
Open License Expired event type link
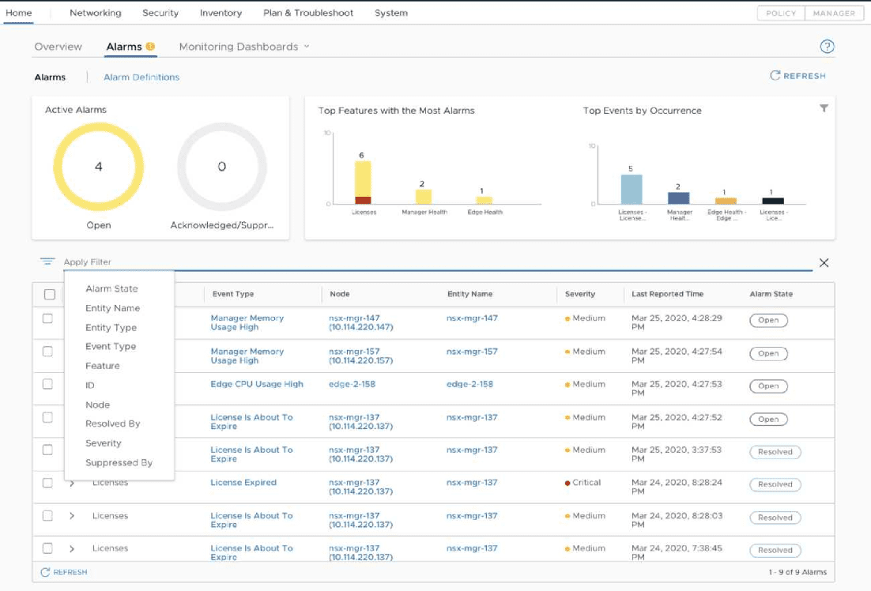pyautogui.click(x=243, y=483)
